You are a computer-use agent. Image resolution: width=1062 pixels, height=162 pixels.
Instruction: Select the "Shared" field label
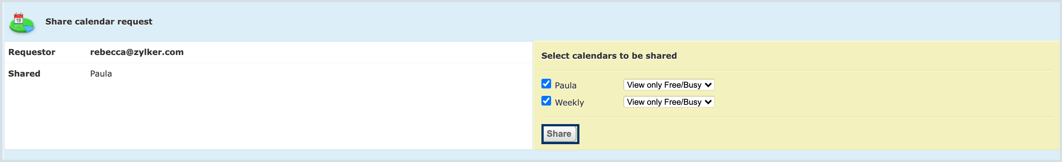tap(24, 74)
